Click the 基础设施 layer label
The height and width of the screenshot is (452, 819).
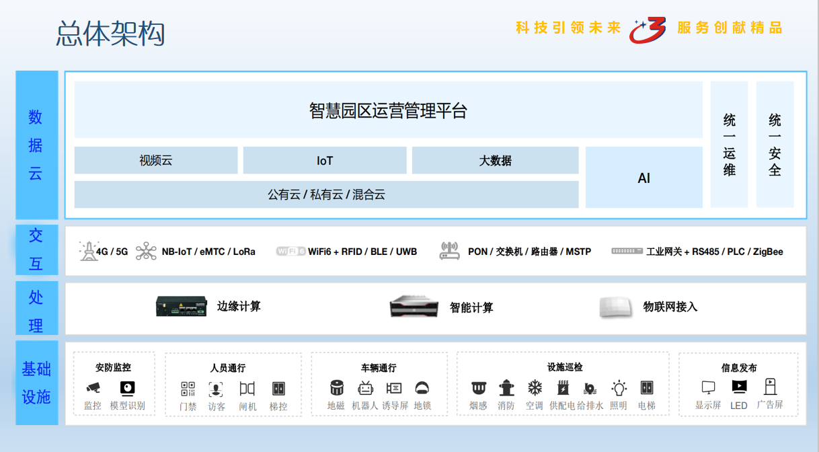coord(36,383)
